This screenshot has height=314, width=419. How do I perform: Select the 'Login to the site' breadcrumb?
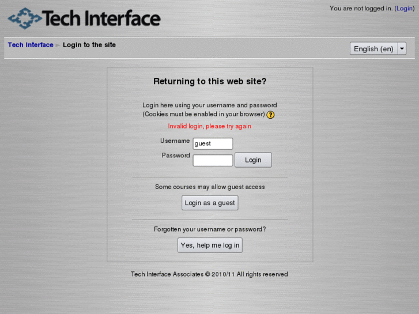click(89, 45)
